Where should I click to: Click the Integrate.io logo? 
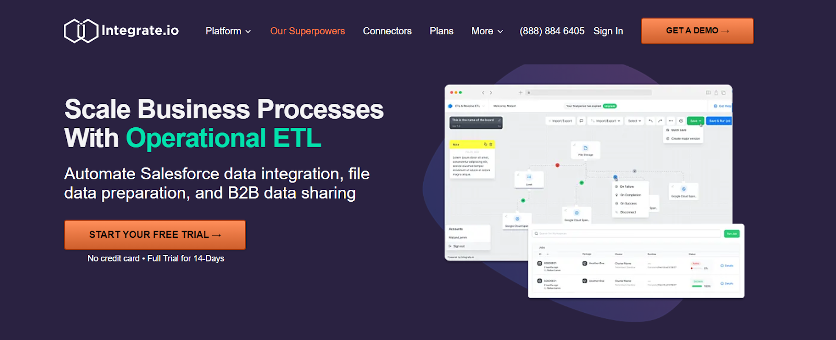coord(121,31)
